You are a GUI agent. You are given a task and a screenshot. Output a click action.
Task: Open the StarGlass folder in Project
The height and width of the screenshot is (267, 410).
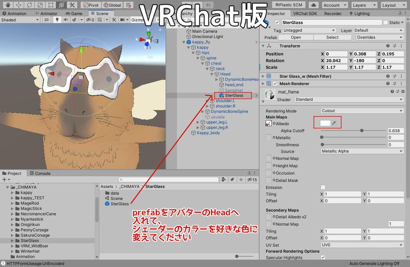coord(30,241)
